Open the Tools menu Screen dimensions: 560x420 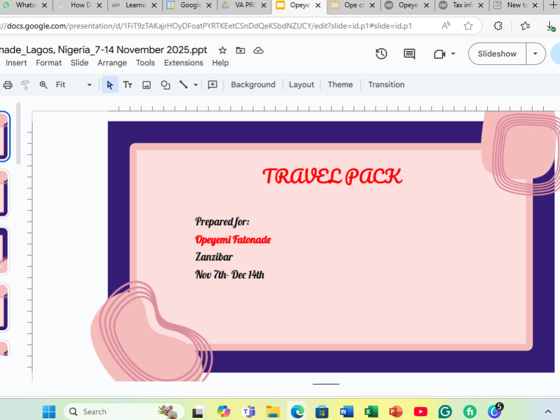146,63
